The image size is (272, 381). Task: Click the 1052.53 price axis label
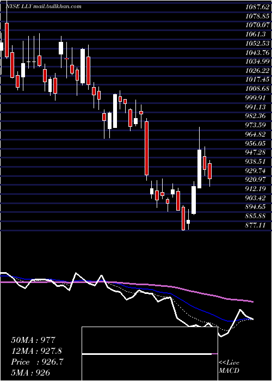tap(257, 44)
